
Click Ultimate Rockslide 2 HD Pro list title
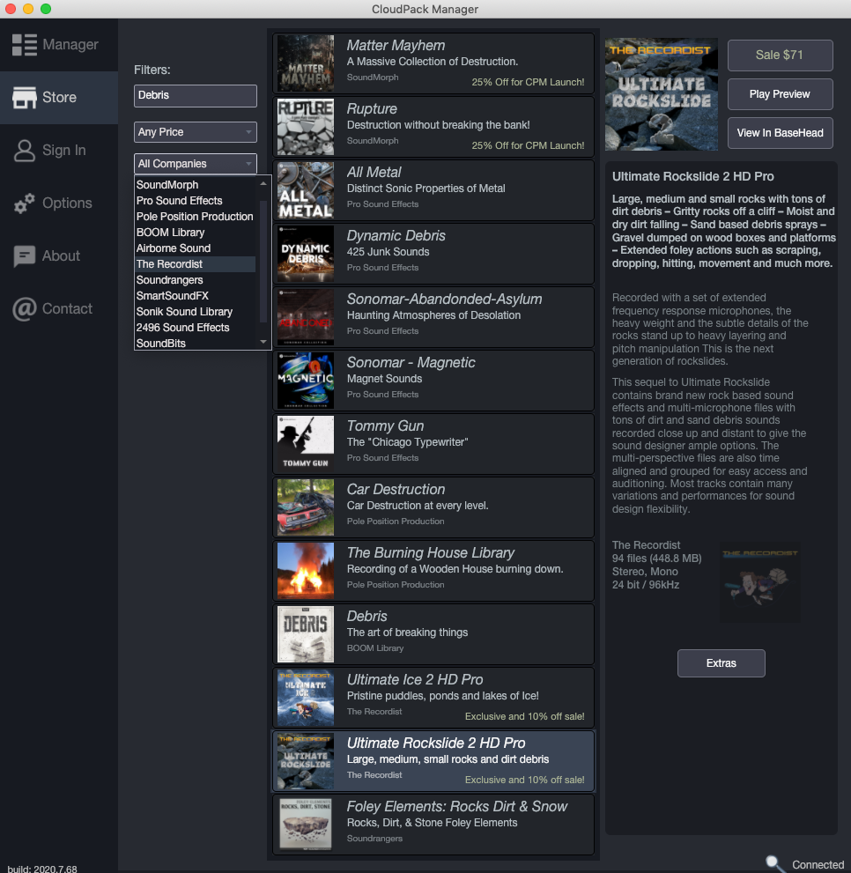pyautogui.click(x=436, y=744)
